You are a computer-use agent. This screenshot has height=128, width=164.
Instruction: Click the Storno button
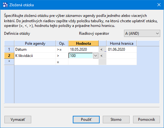click(116, 120)
